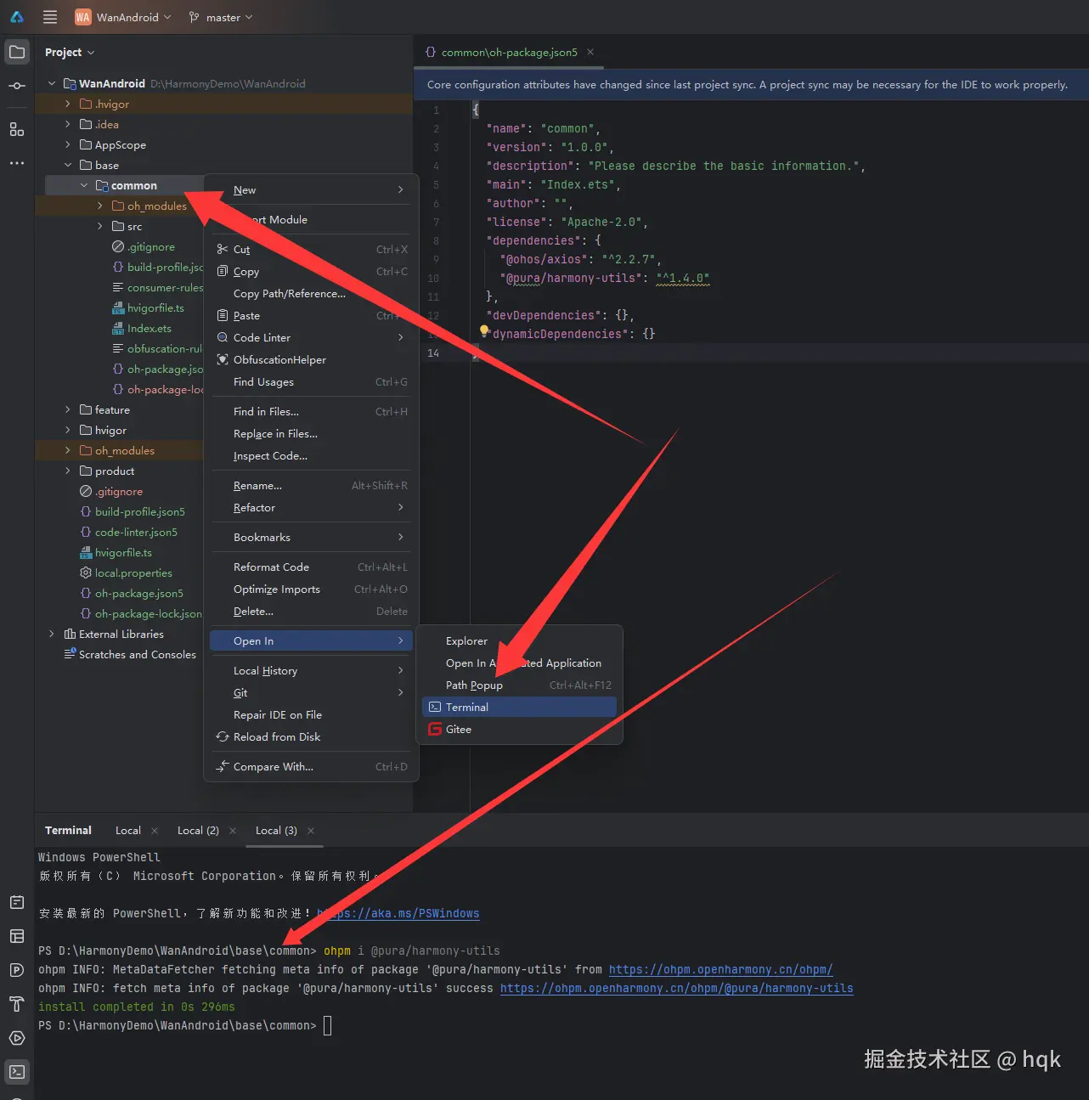
Task: Choose Delete... from context menu
Action: [x=310, y=611]
